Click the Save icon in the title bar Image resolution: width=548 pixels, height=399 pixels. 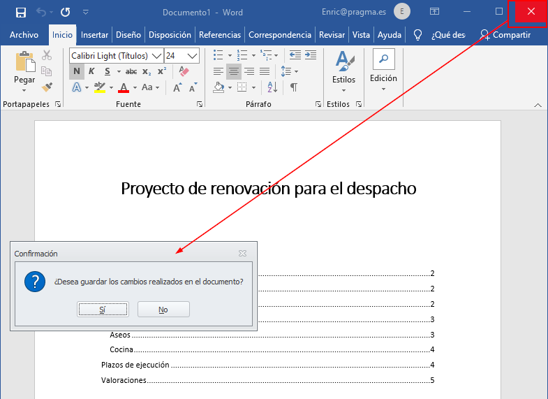pos(21,12)
